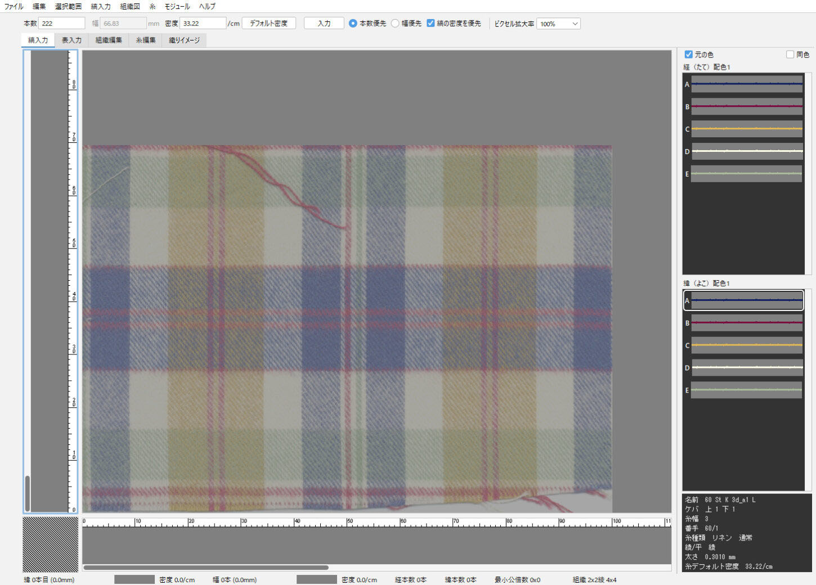The width and height of the screenshot is (816, 585).
Task: Select the 幅優先 radio button
Action: (395, 24)
